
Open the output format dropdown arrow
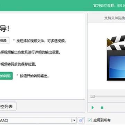click(74, 120)
